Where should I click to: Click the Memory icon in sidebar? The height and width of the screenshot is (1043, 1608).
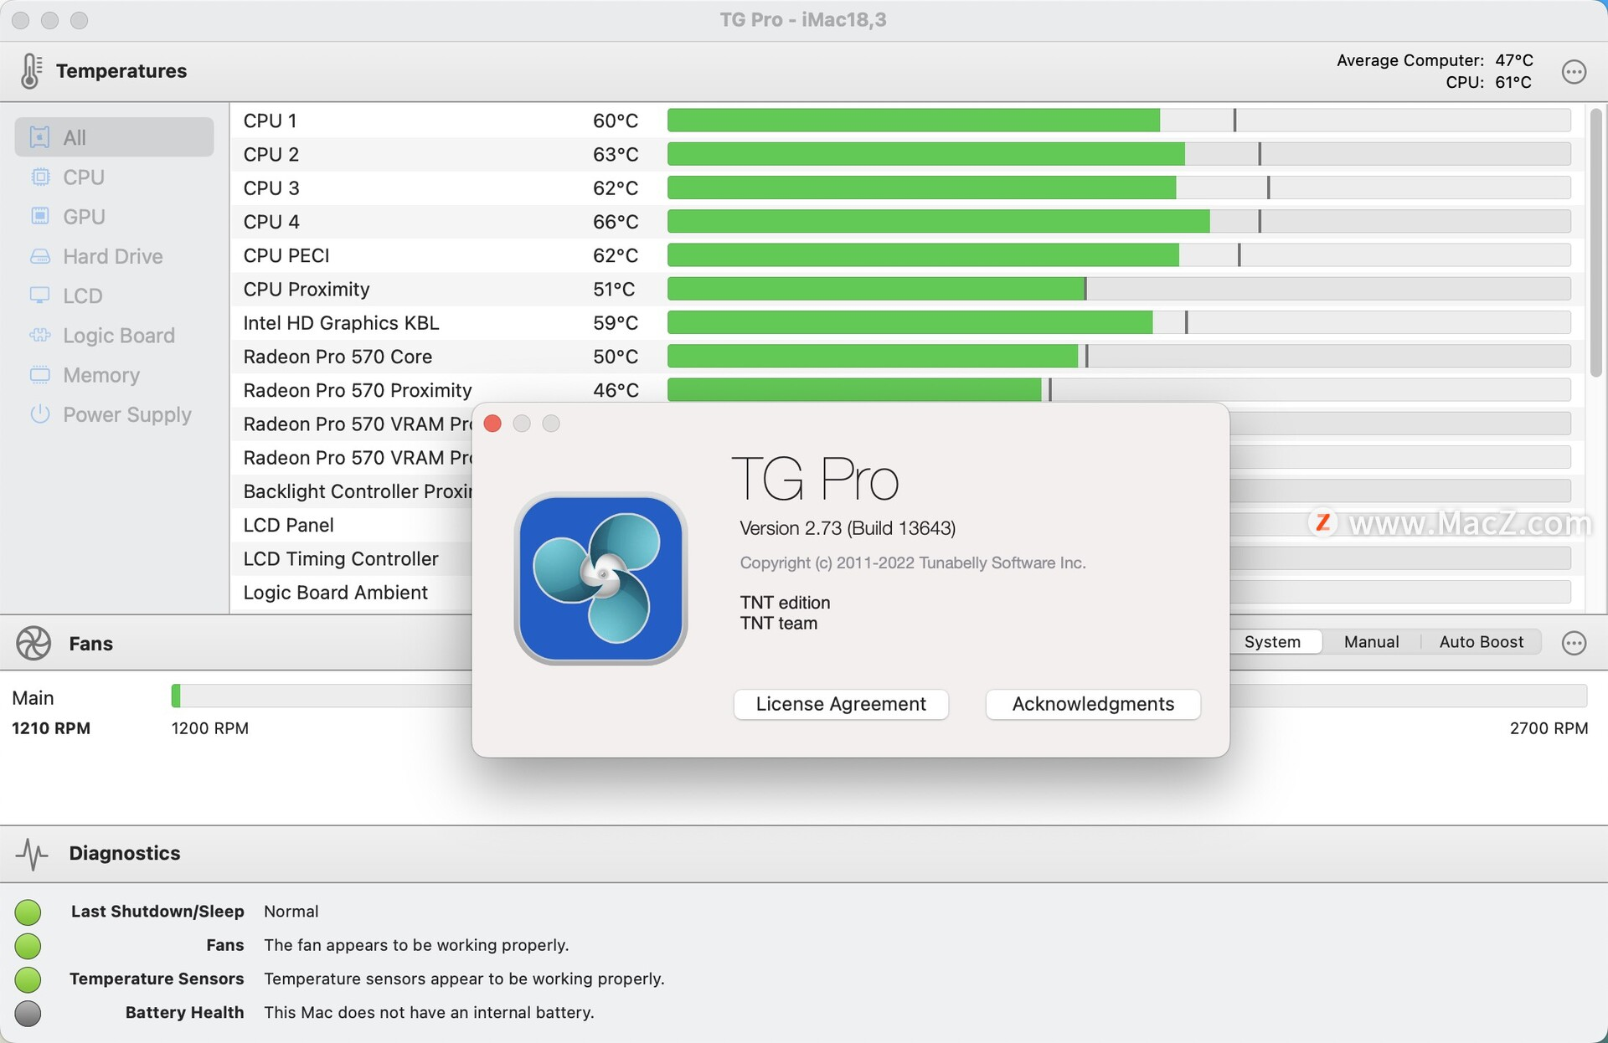point(39,374)
